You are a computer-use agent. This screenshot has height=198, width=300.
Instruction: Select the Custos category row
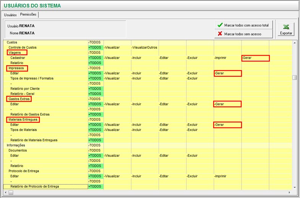click(x=45, y=42)
